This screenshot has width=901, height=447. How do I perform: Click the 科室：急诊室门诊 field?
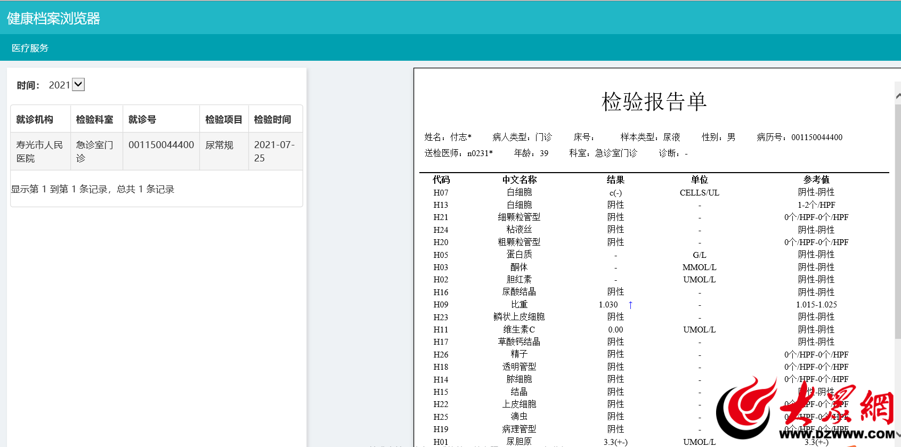click(x=603, y=153)
